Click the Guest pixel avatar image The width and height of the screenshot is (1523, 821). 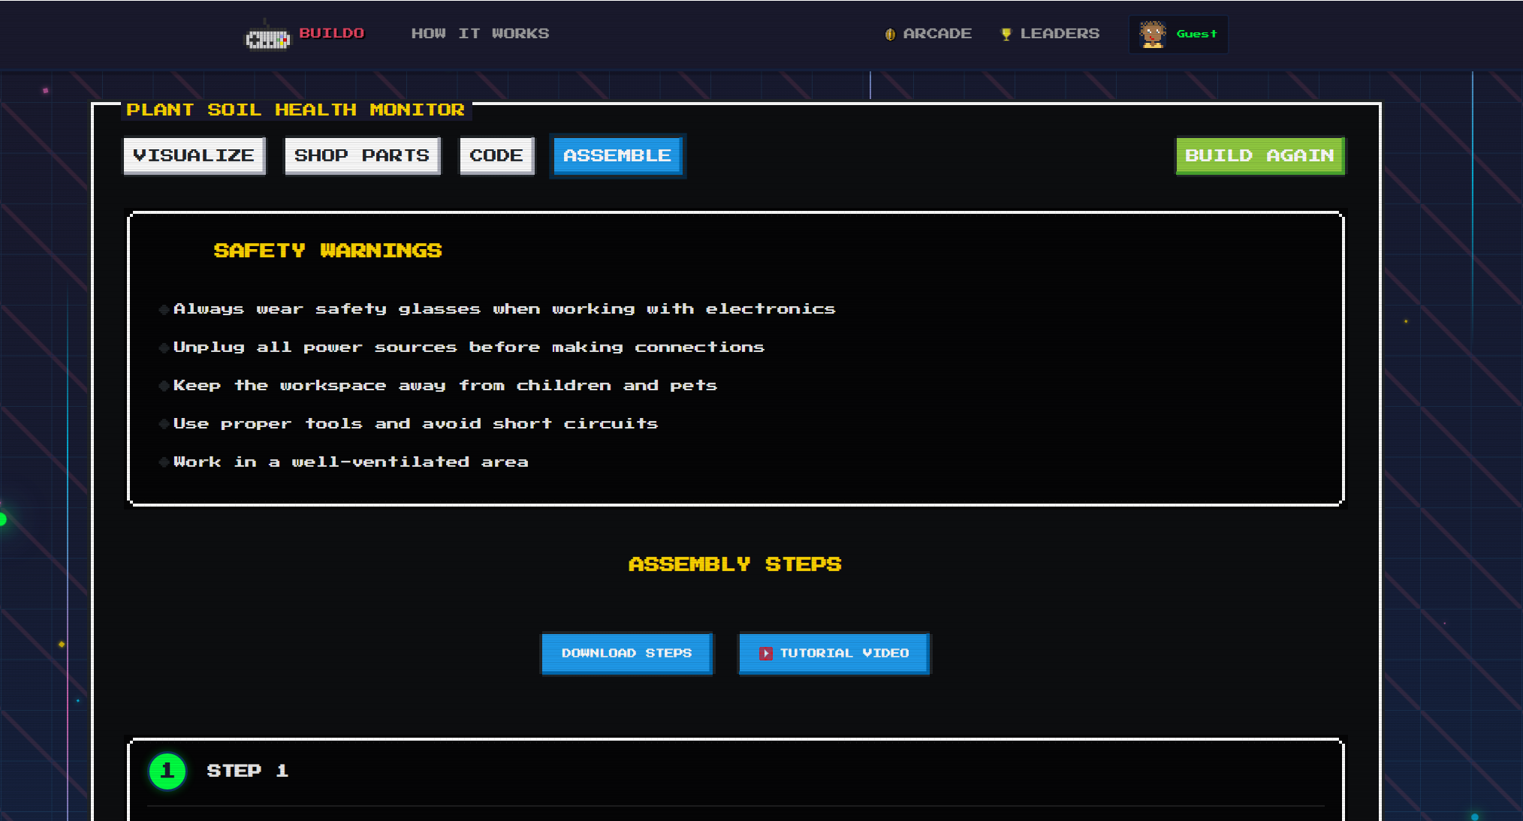click(x=1152, y=35)
